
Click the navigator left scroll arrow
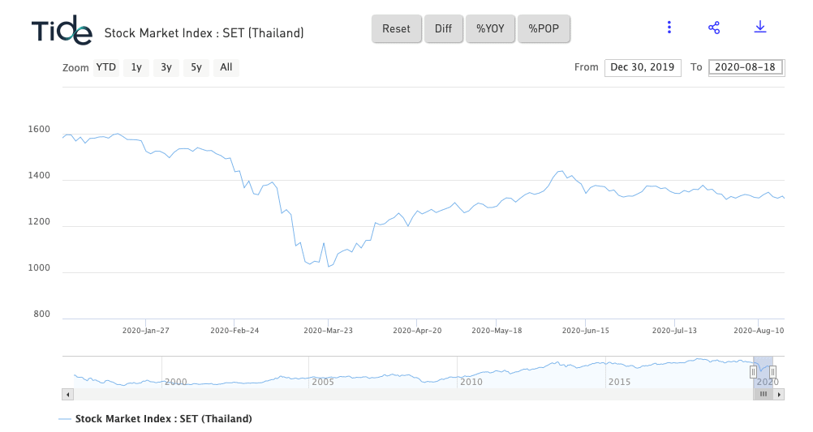pos(68,395)
